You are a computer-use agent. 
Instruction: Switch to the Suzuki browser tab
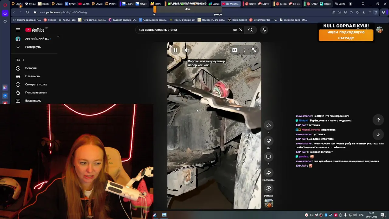[214, 4]
